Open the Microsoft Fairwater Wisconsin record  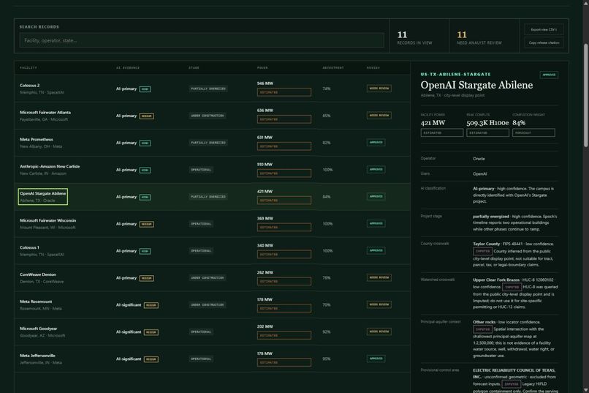pyautogui.click(x=212, y=224)
